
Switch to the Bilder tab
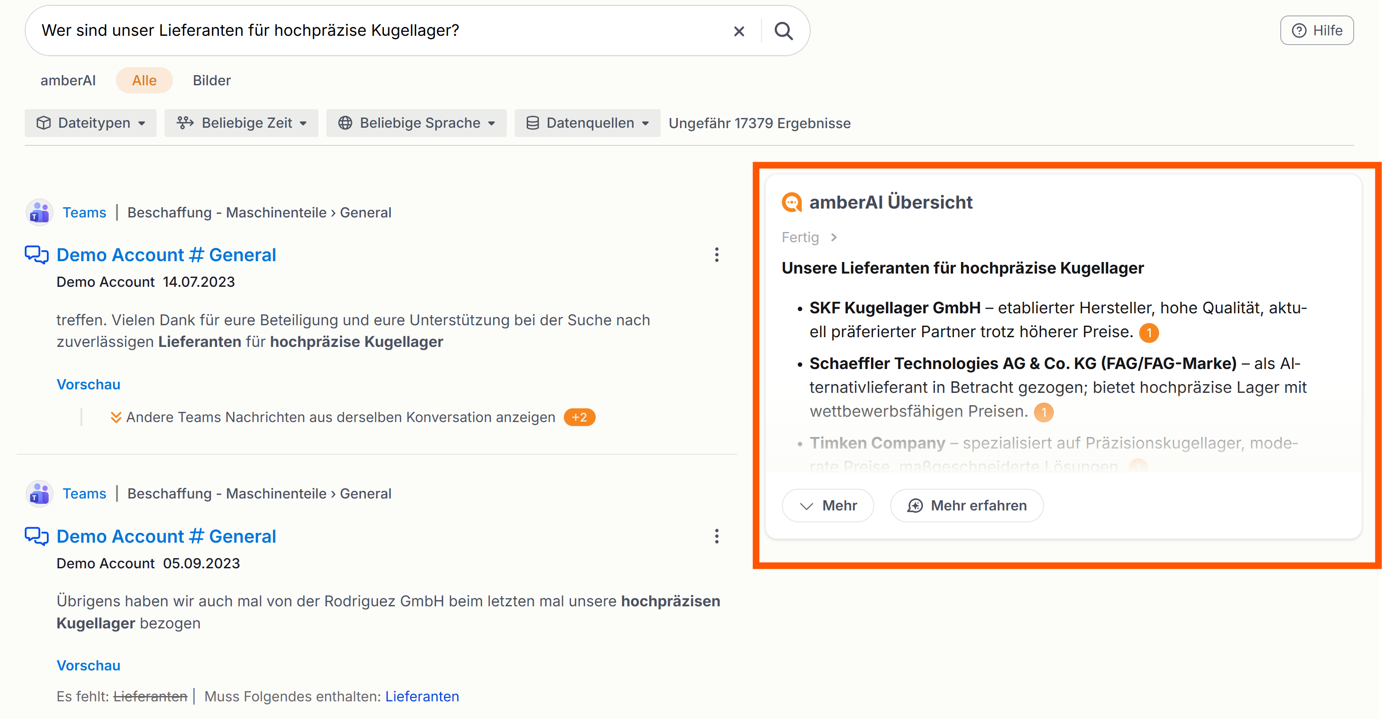[212, 80]
